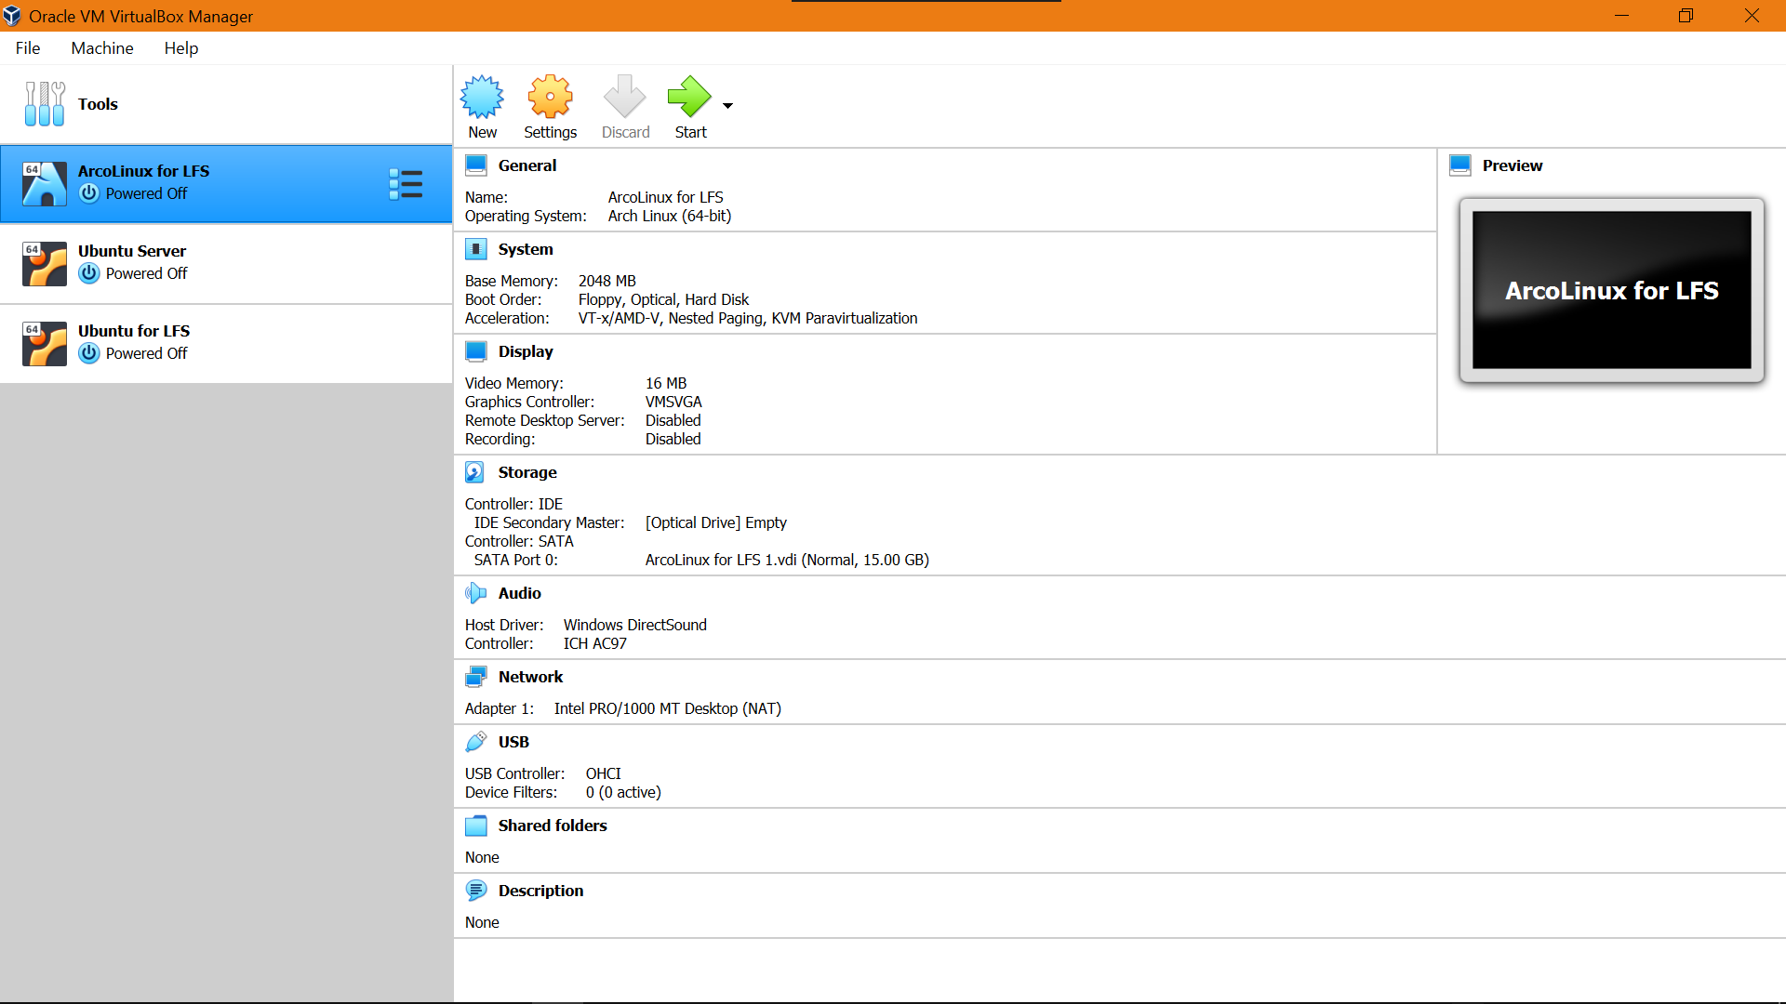Select the 'Ubuntu for LFS' name text
Screen dimensions: 1786x1004
134,331
